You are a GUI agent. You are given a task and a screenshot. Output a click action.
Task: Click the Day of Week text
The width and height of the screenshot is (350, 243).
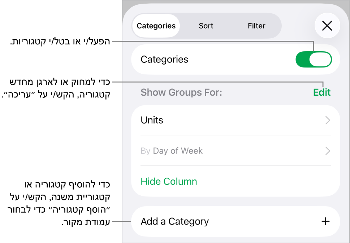[178, 151]
